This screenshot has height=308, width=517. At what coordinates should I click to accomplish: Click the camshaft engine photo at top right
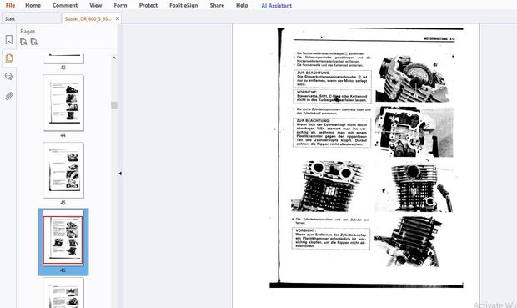pyautogui.click(x=414, y=78)
